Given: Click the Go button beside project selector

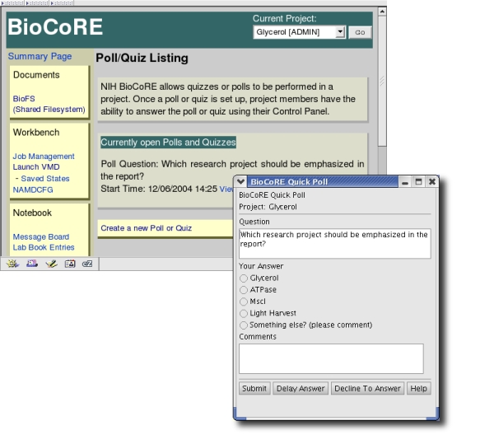Looking at the screenshot, I should [x=360, y=32].
